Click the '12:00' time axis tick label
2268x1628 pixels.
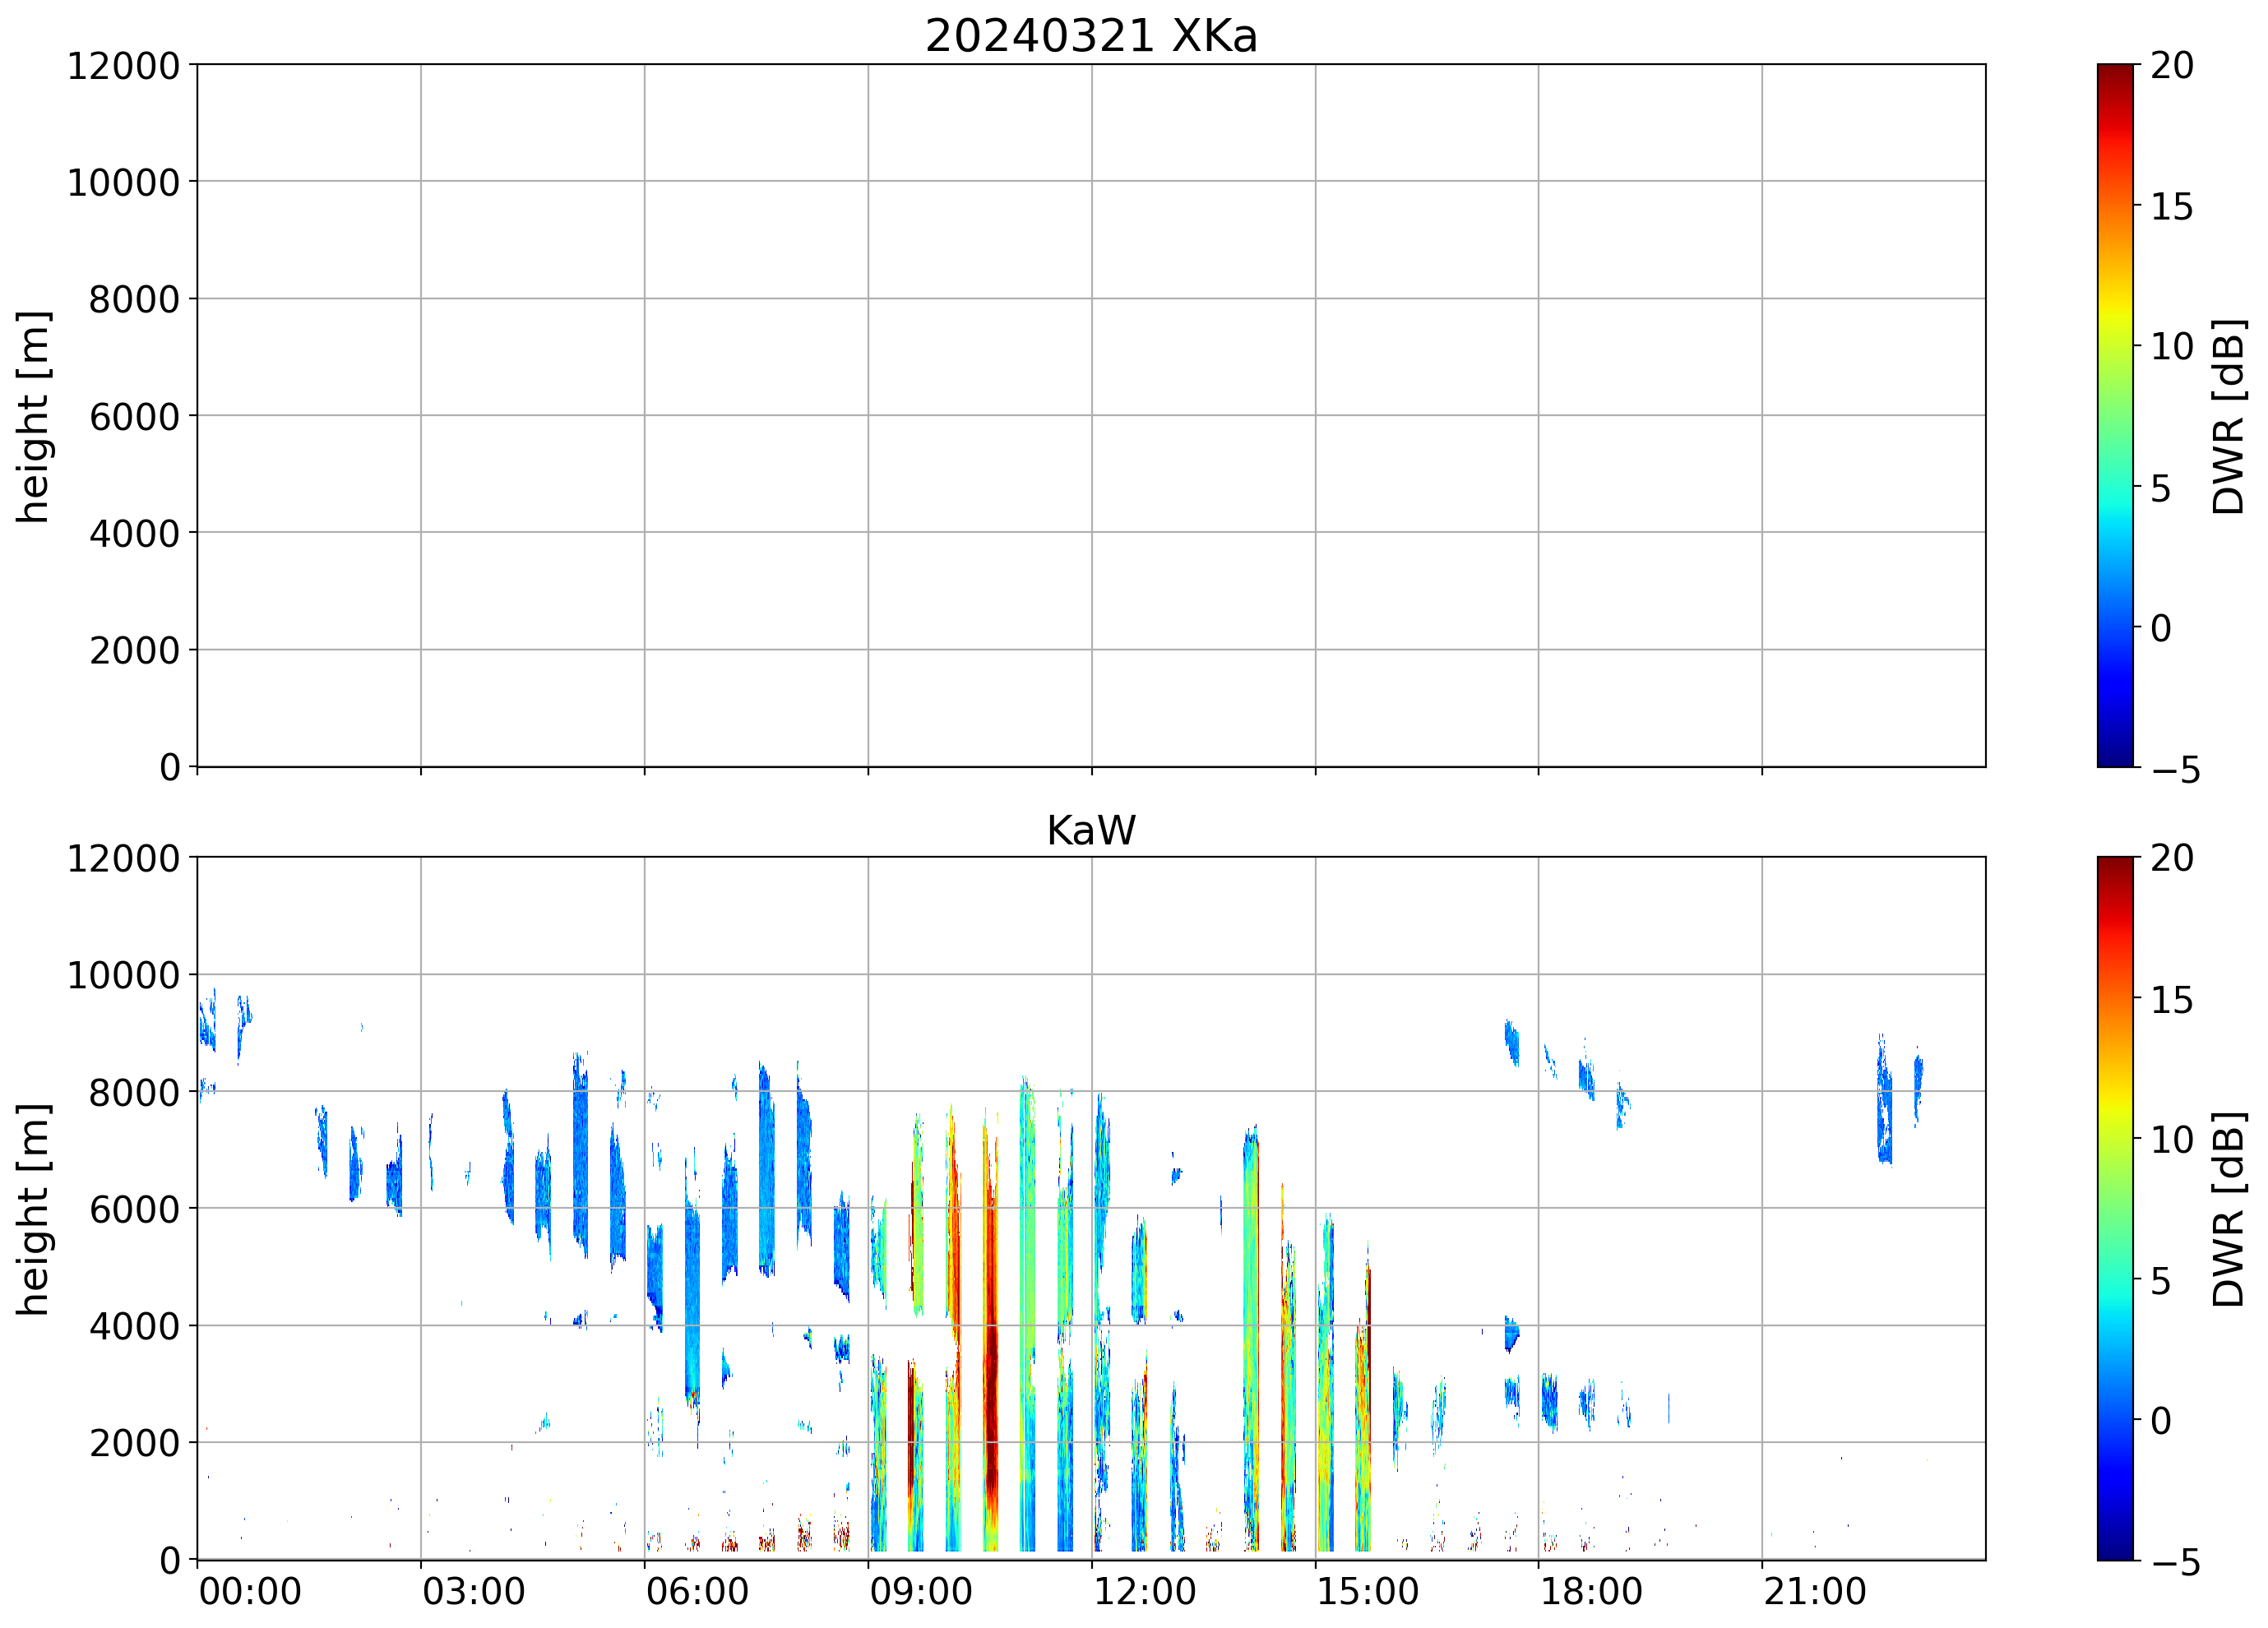[x=1144, y=1591]
